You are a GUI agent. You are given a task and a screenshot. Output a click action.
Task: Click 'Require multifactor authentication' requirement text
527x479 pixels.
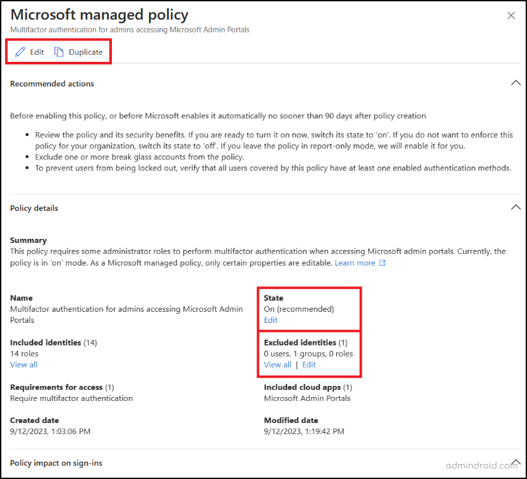72,398
